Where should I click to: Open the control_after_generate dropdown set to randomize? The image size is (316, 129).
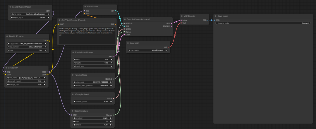(93, 85)
